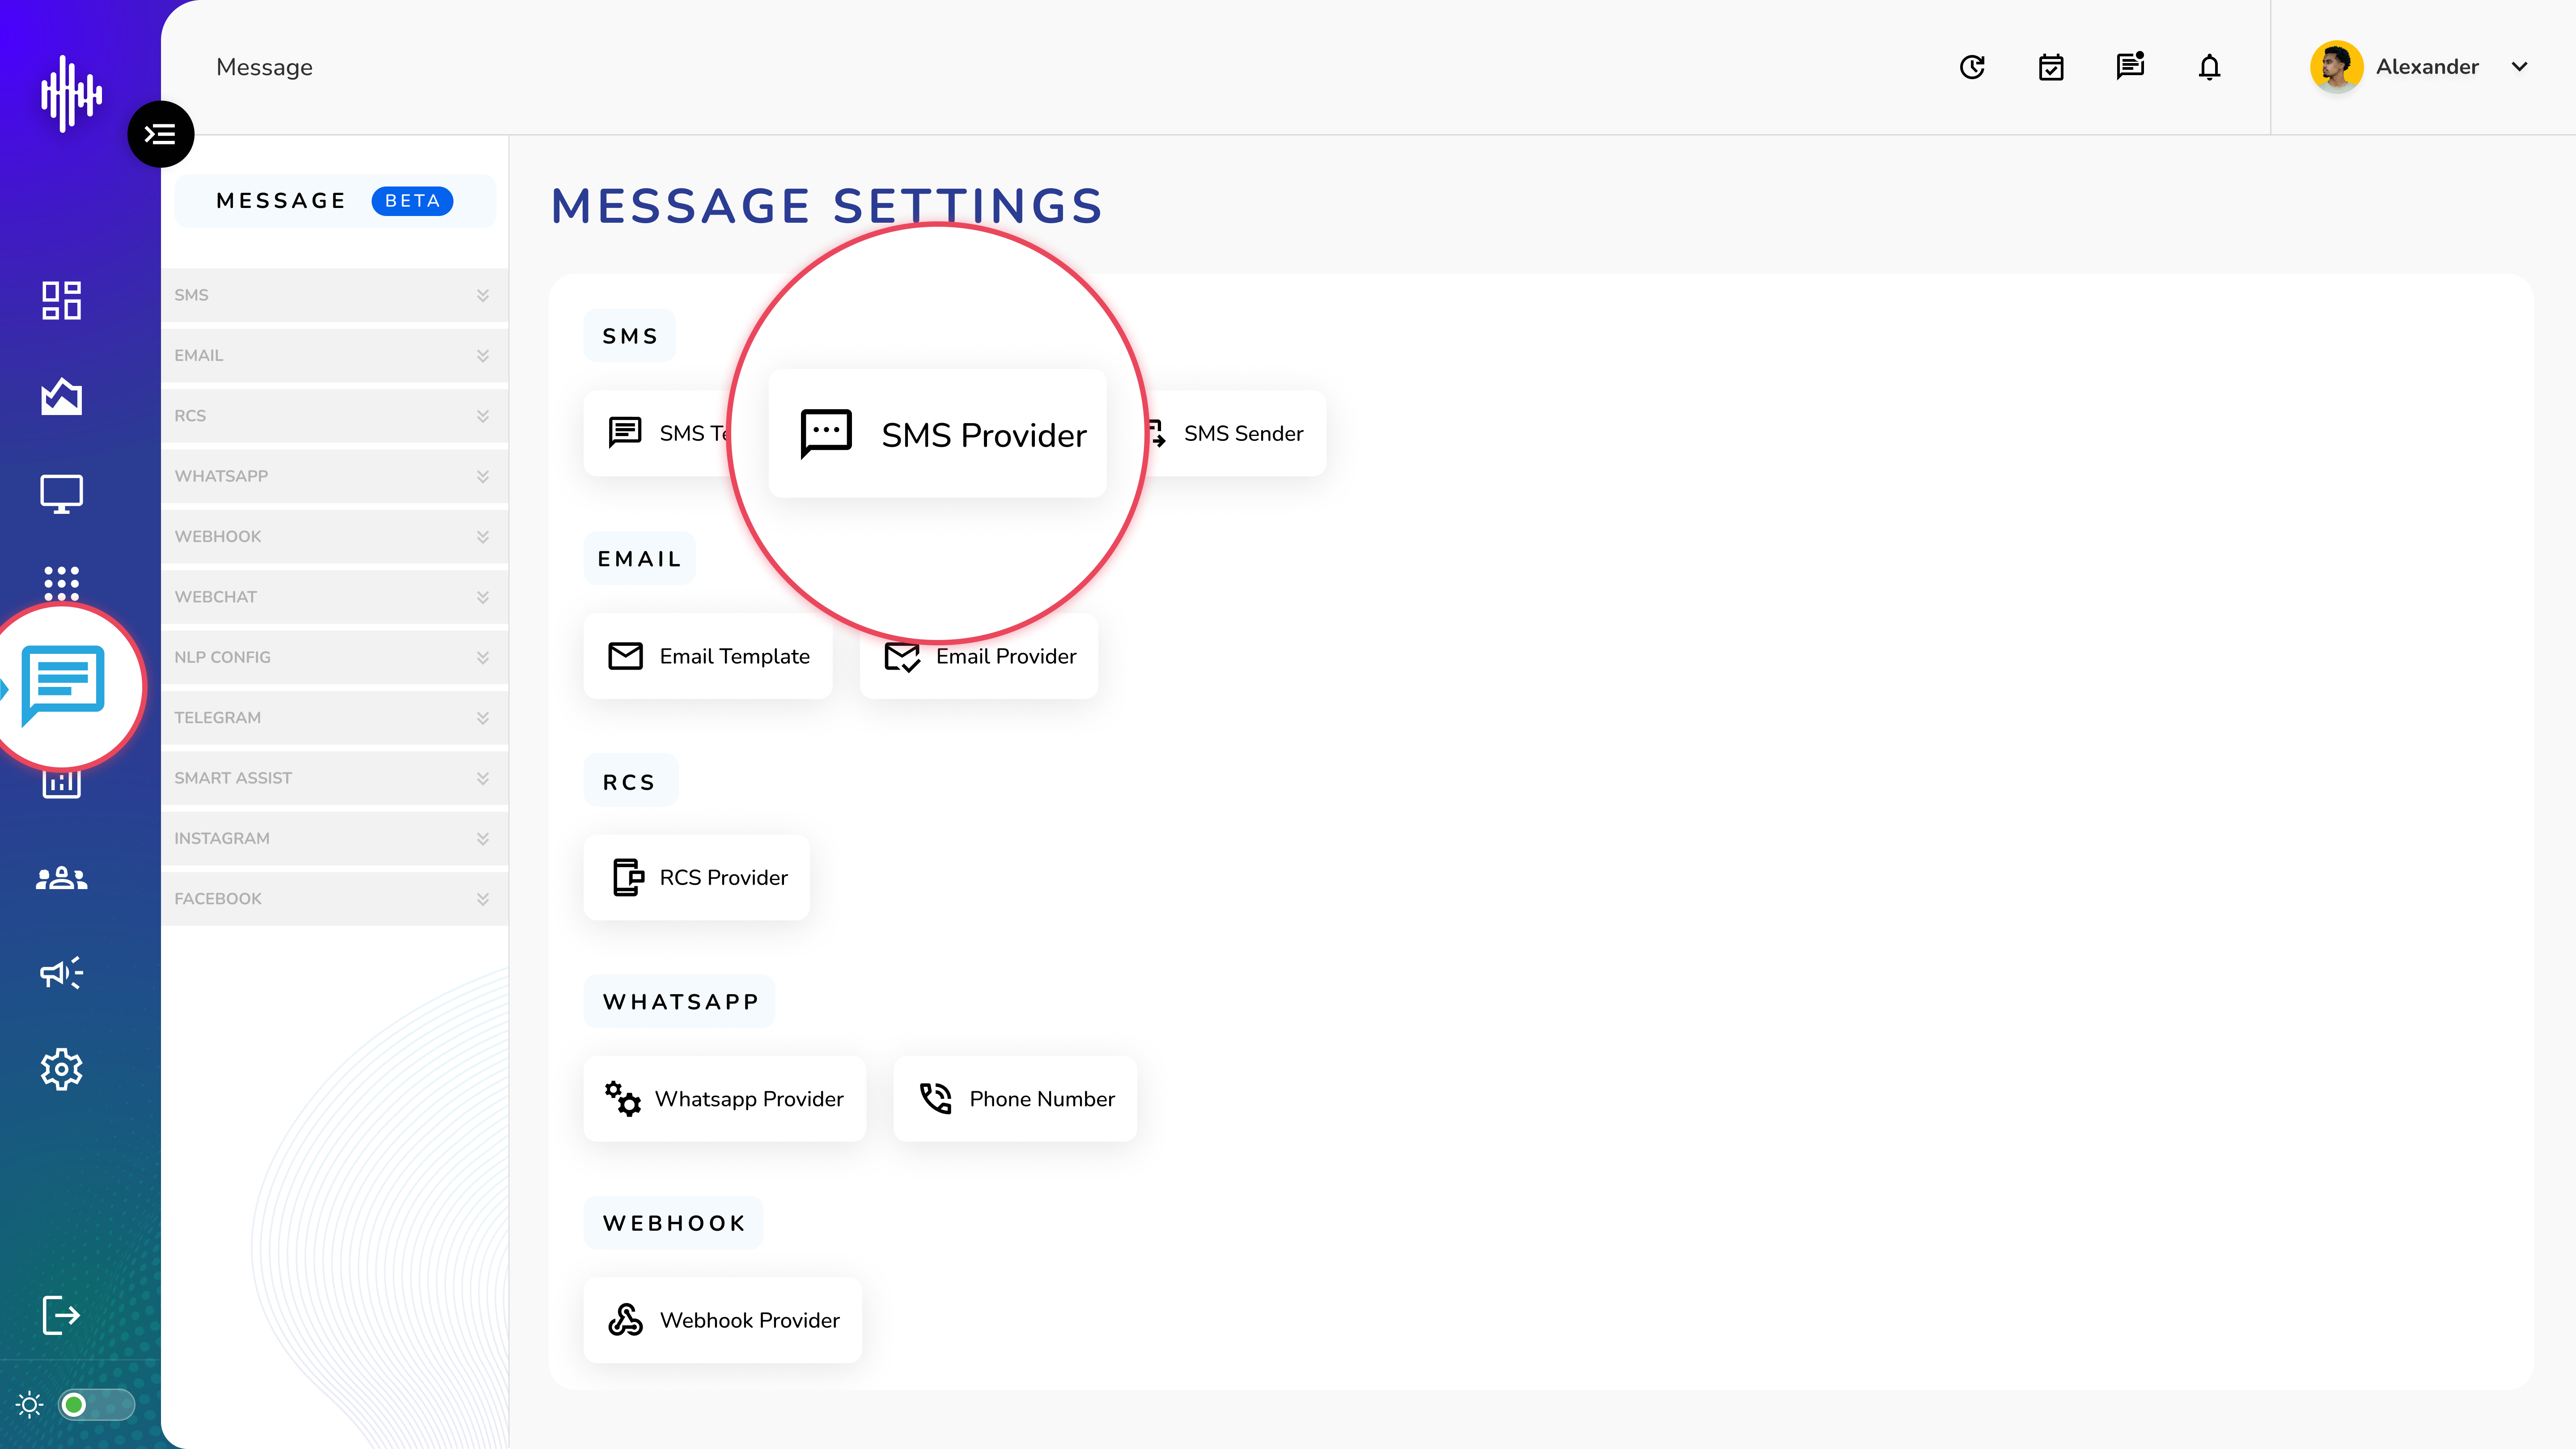Expand the WEBCHAT menu section

click(334, 597)
